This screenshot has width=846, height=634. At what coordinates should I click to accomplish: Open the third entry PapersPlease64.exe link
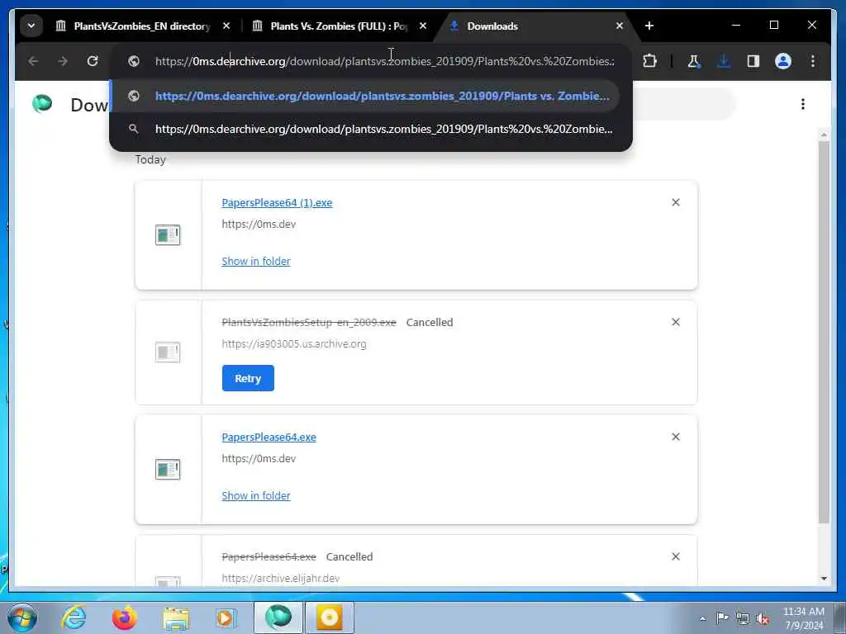click(x=269, y=438)
